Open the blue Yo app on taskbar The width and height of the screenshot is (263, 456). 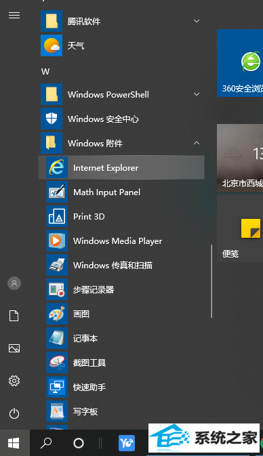coord(127,443)
